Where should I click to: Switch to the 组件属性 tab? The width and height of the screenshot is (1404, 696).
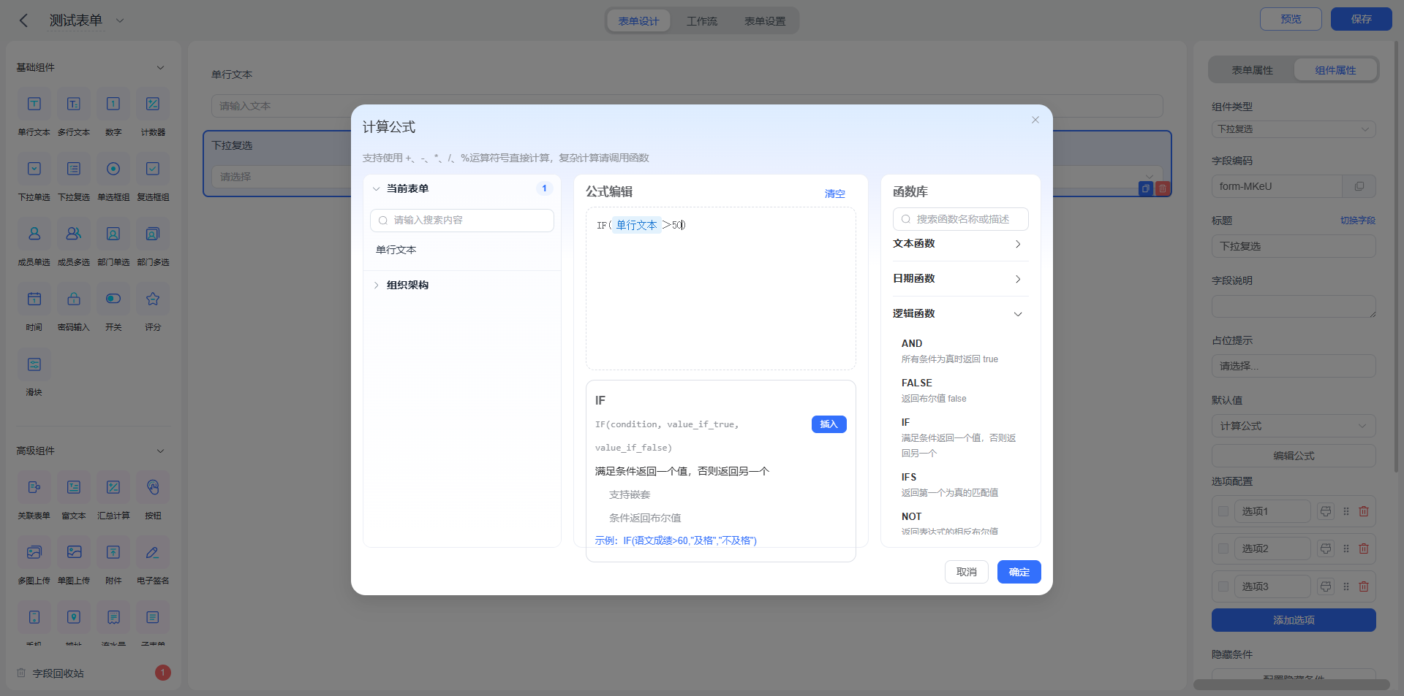coord(1335,70)
